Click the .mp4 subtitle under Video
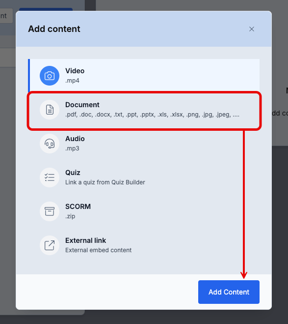This screenshot has height=324, width=288. [x=72, y=81]
